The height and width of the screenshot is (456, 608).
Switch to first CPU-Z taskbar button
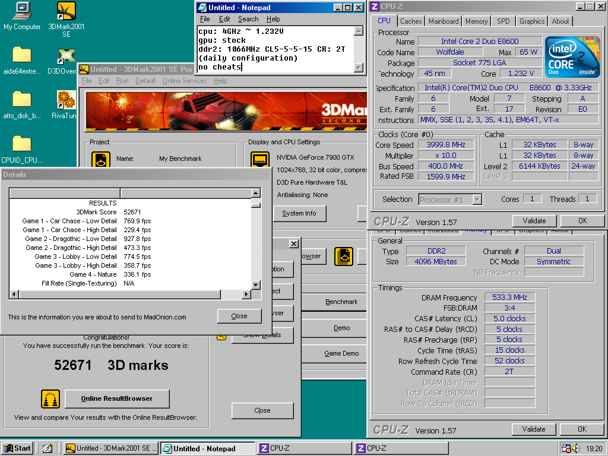305,448
